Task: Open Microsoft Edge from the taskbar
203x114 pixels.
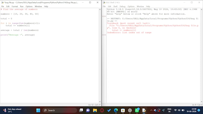Action: [116, 110]
